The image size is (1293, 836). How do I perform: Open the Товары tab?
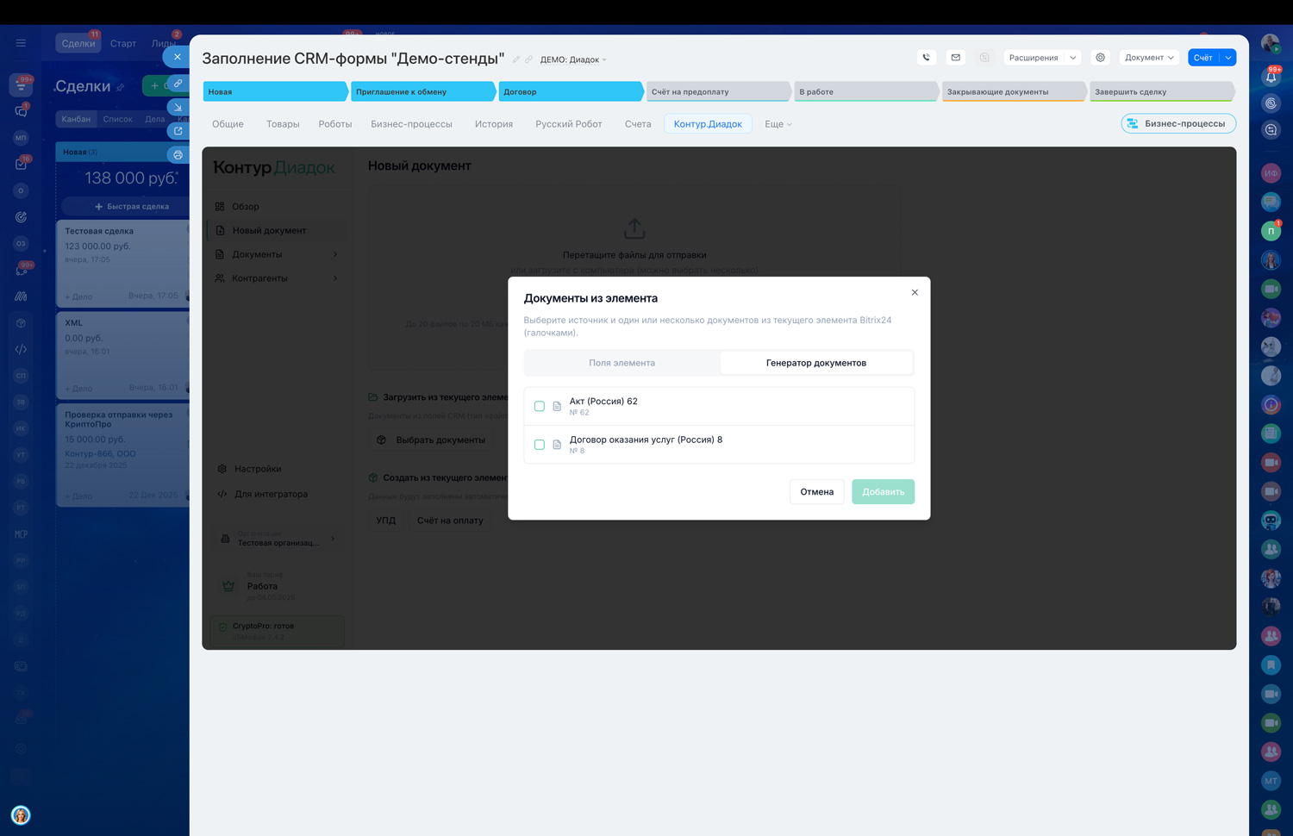(x=283, y=124)
